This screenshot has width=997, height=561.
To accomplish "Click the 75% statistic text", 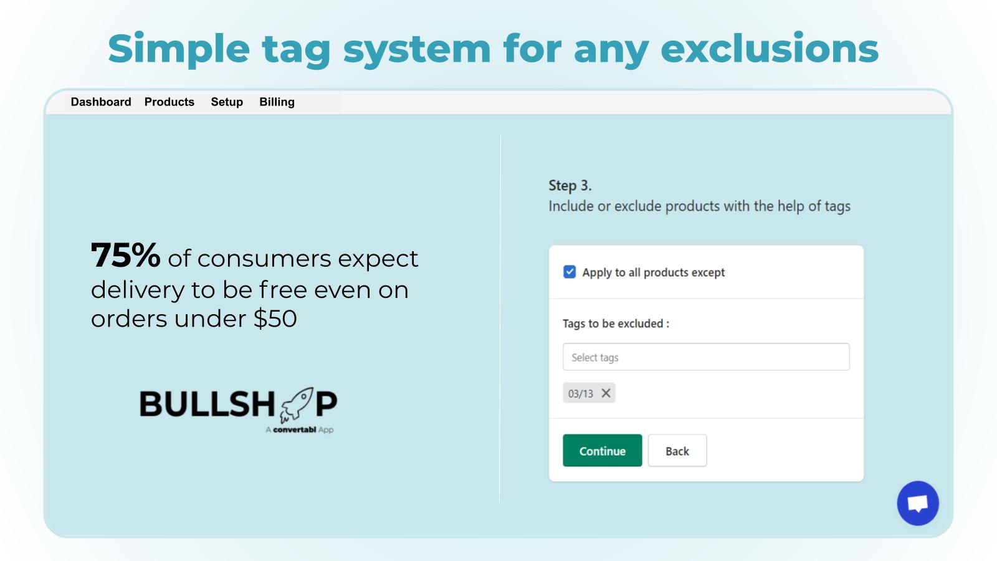I will click(x=126, y=256).
